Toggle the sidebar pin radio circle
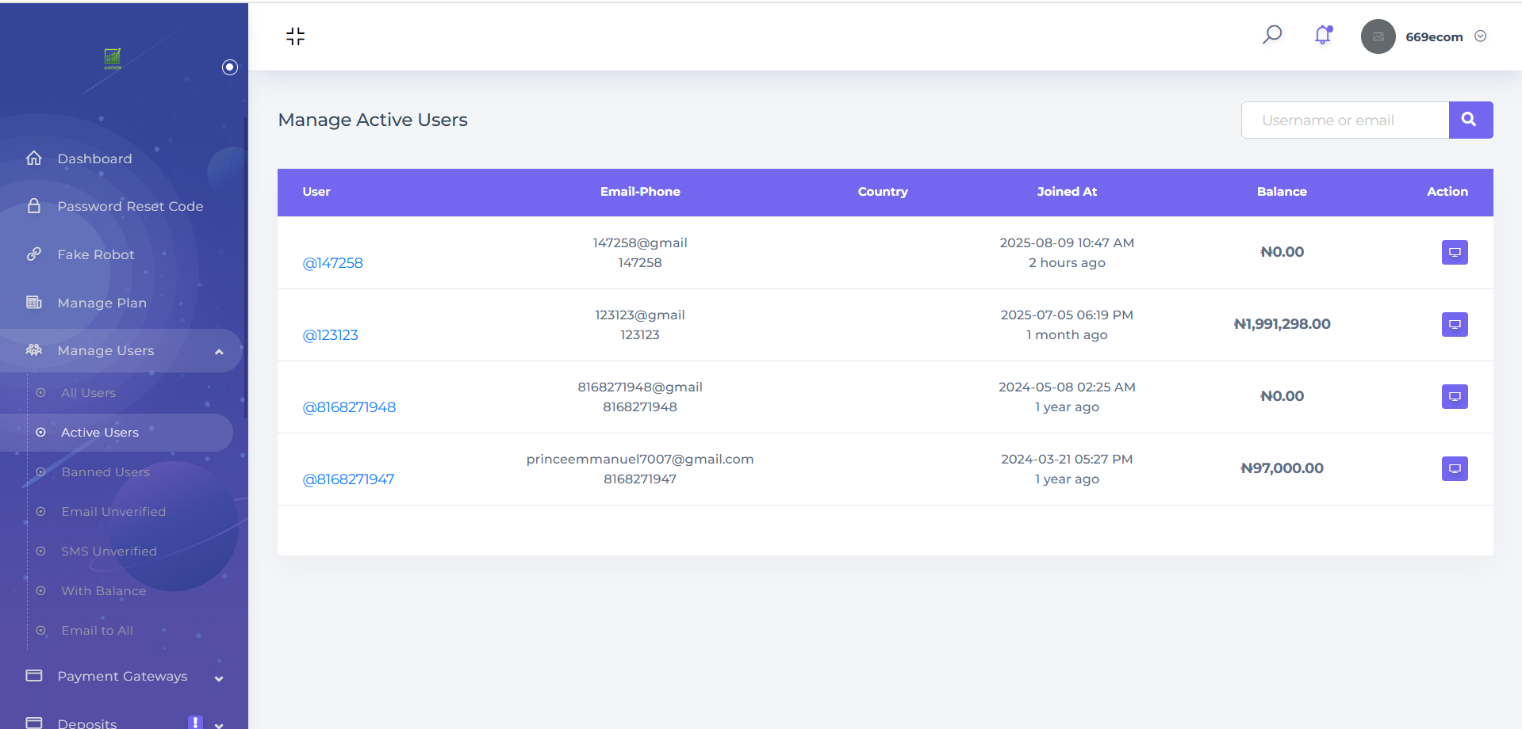This screenshot has width=1522, height=729. [230, 67]
